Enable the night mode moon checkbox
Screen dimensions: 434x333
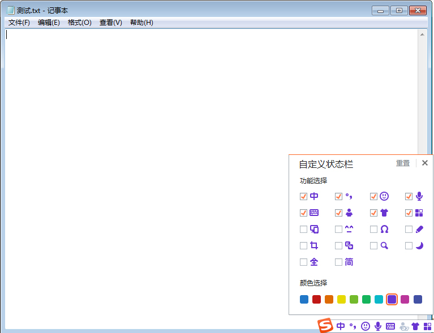tap(409, 246)
